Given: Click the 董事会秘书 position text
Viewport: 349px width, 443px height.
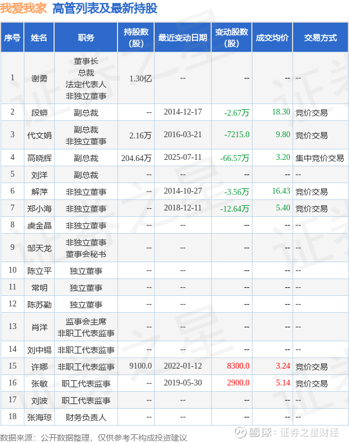Looking at the screenshot, I should [x=86, y=254].
